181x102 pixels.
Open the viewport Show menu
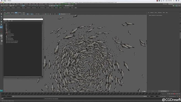16,13
